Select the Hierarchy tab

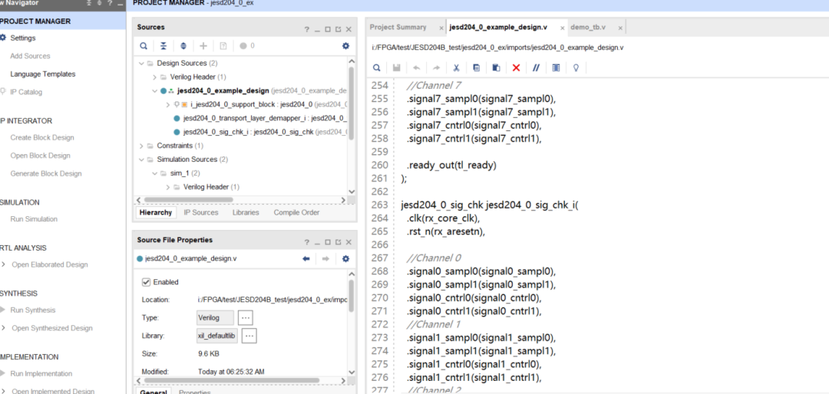pos(155,212)
